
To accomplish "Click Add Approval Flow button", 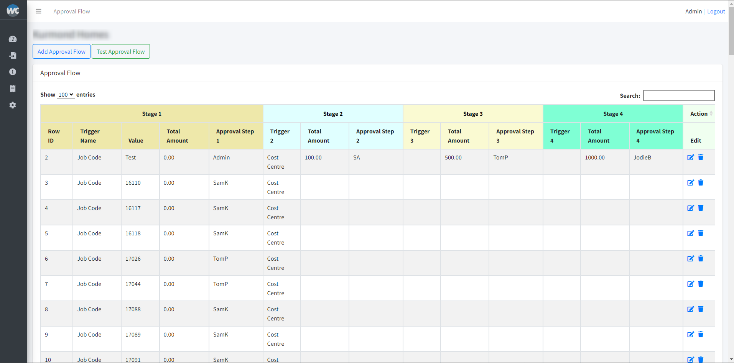I will tap(61, 51).
